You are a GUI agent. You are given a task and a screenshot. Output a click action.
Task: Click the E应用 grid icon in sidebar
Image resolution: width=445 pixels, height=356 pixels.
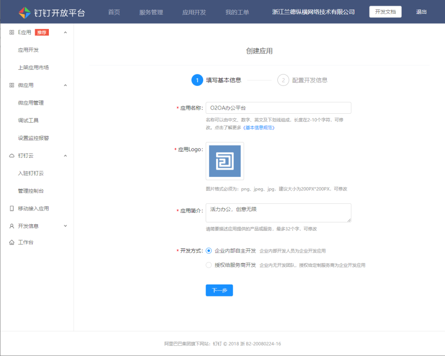tap(12, 32)
